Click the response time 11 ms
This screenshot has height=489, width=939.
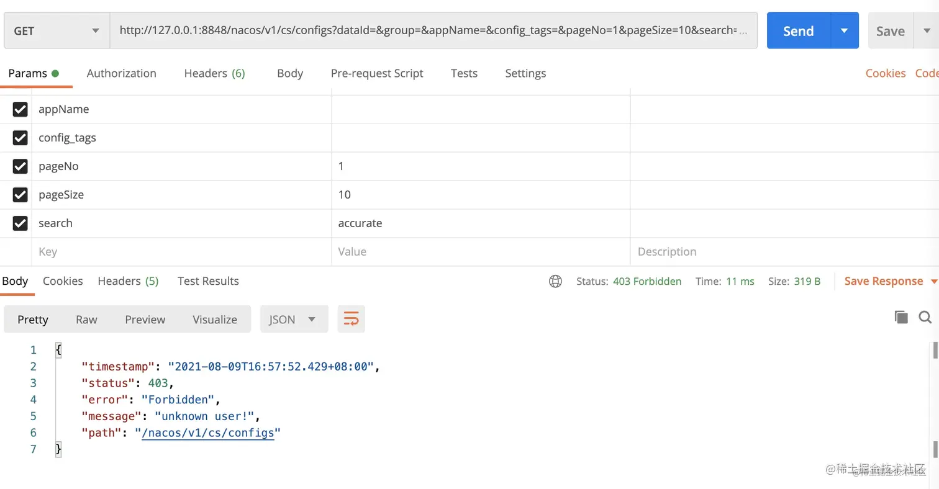pos(740,282)
